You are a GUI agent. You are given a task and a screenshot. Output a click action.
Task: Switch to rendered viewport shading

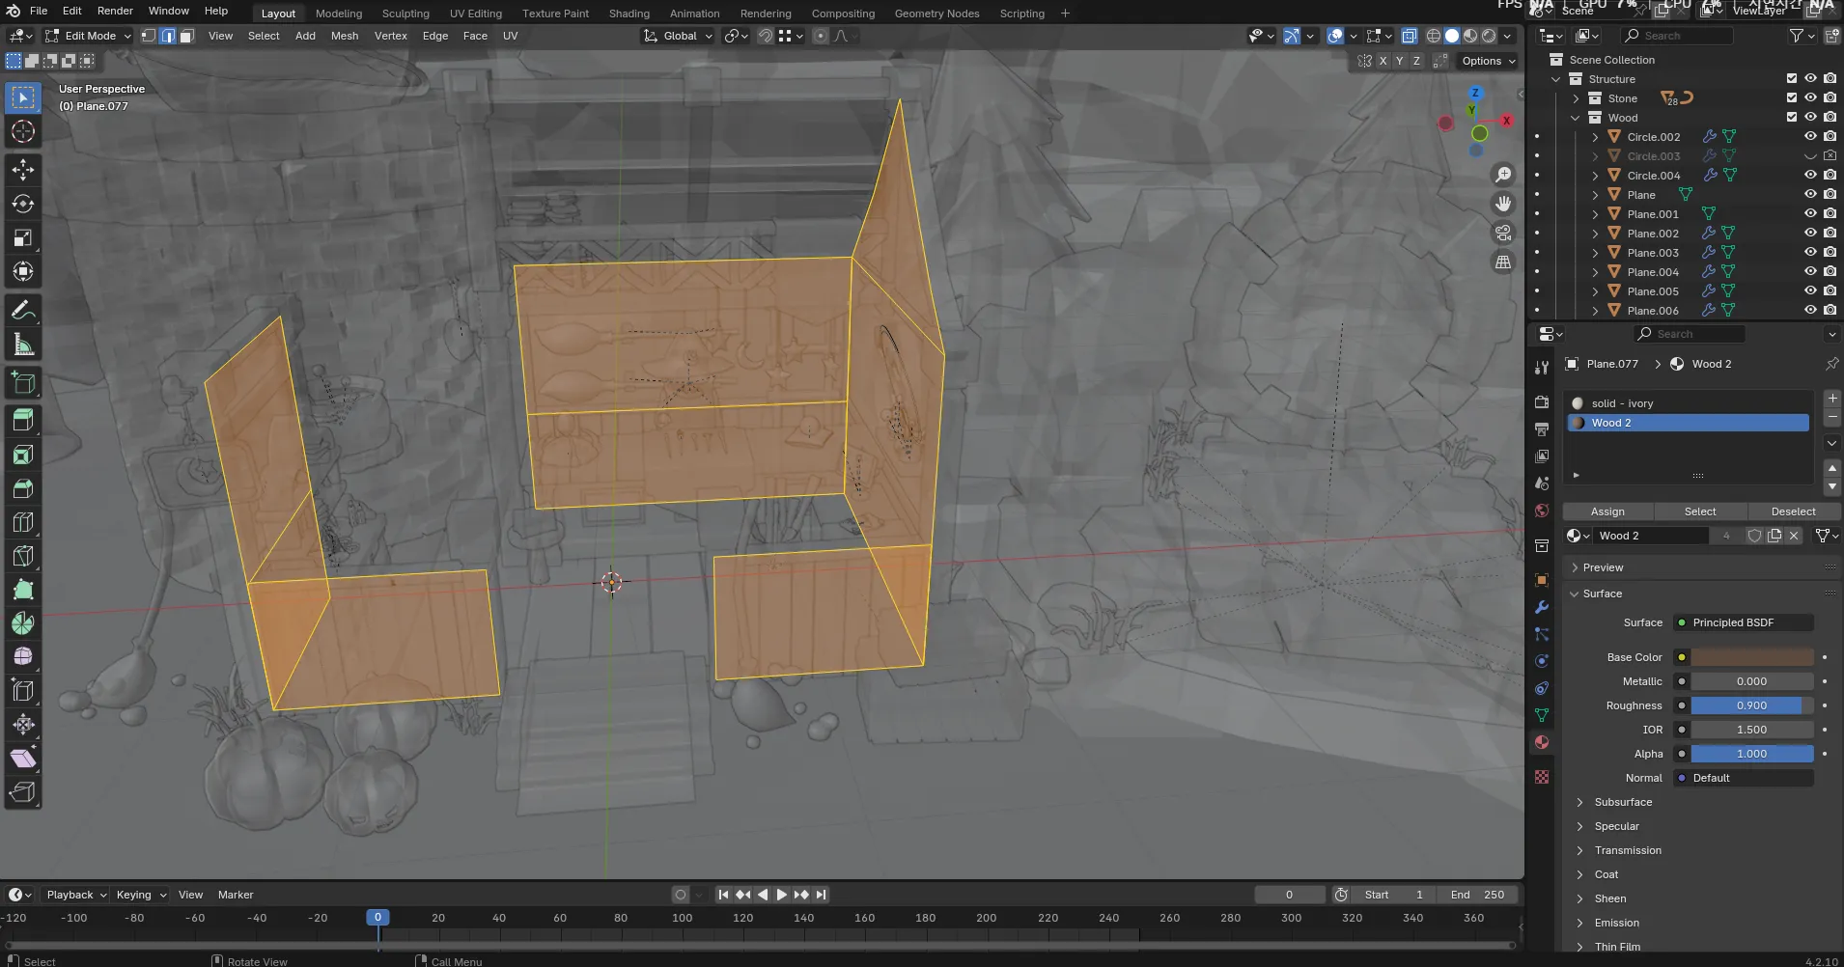click(1489, 36)
